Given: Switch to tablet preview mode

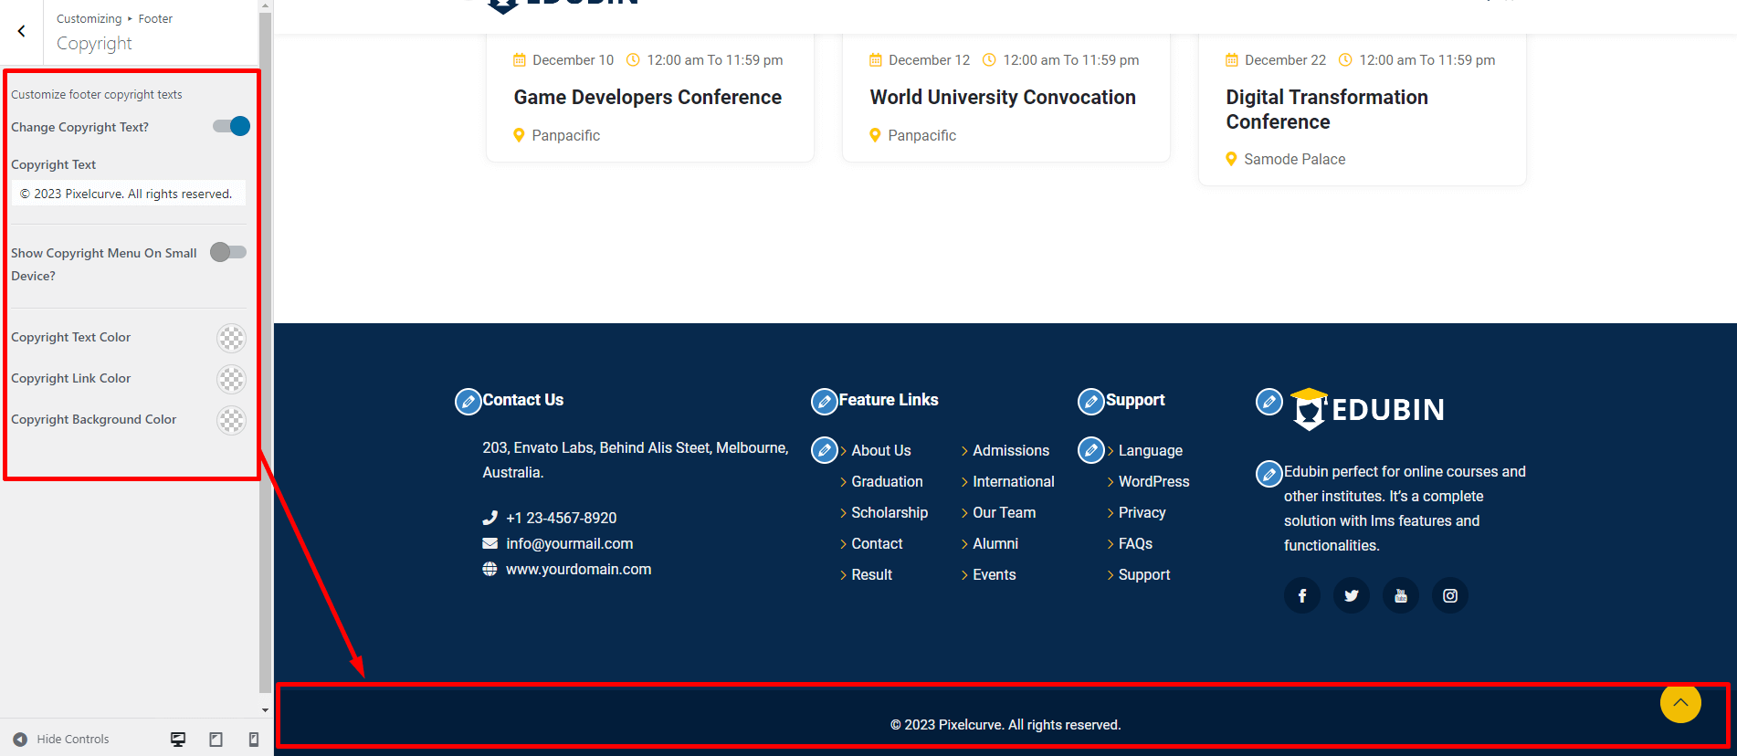Looking at the screenshot, I should coord(216,740).
